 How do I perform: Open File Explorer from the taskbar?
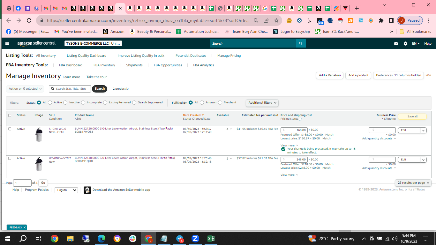coord(70,238)
